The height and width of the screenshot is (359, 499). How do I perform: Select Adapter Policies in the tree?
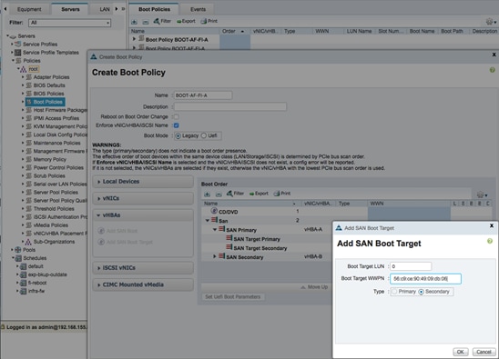point(51,77)
